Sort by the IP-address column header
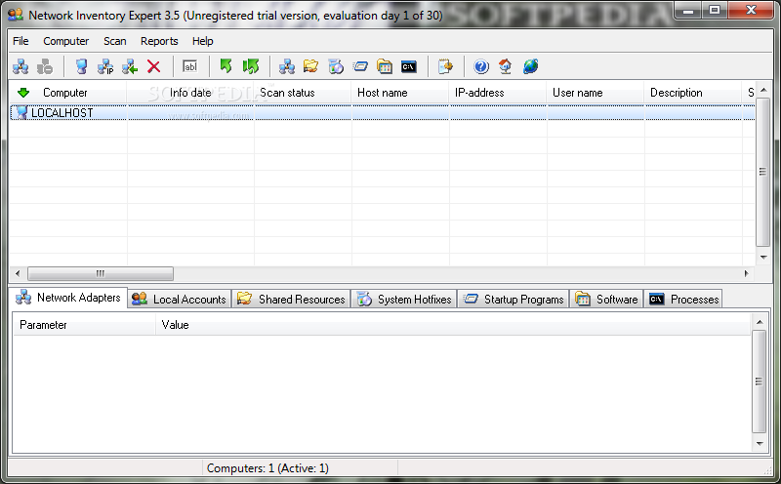The height and width of the screenshot is (484, 781). [x=498, y=93]
